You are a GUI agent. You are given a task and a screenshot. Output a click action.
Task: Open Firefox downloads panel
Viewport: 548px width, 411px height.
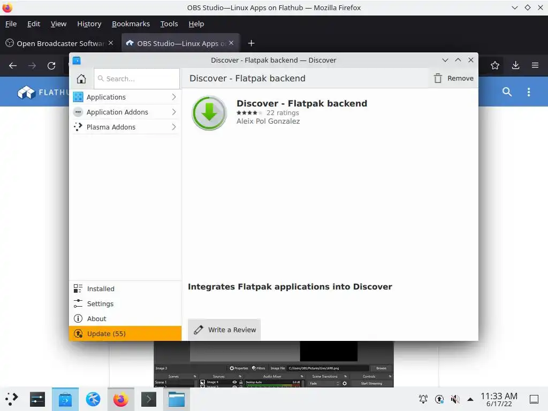515,65
